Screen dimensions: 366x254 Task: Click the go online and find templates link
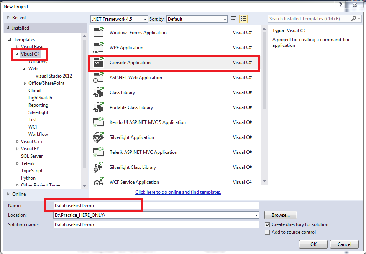(x=178, y=192)
